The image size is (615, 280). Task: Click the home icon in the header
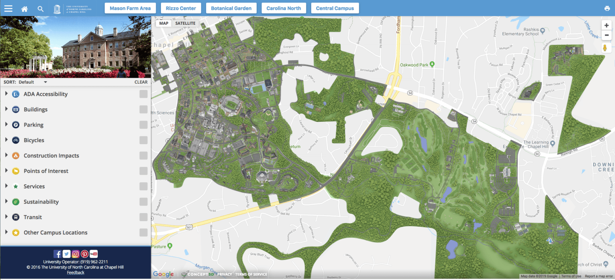tap(24, 8)
